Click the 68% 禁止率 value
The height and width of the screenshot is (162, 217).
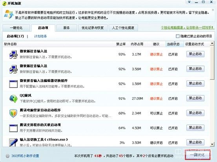[122, 113]
